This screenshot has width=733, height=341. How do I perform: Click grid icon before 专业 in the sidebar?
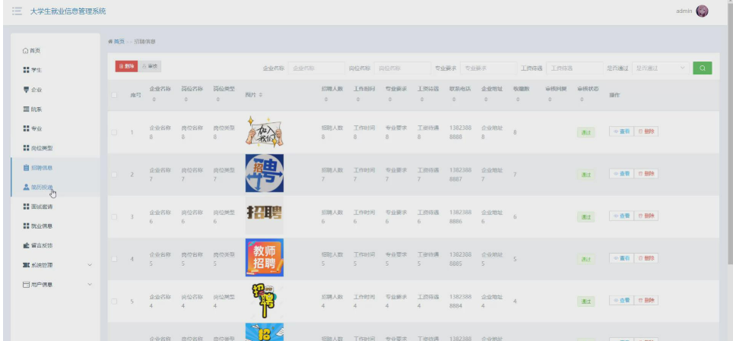point(26,128)
